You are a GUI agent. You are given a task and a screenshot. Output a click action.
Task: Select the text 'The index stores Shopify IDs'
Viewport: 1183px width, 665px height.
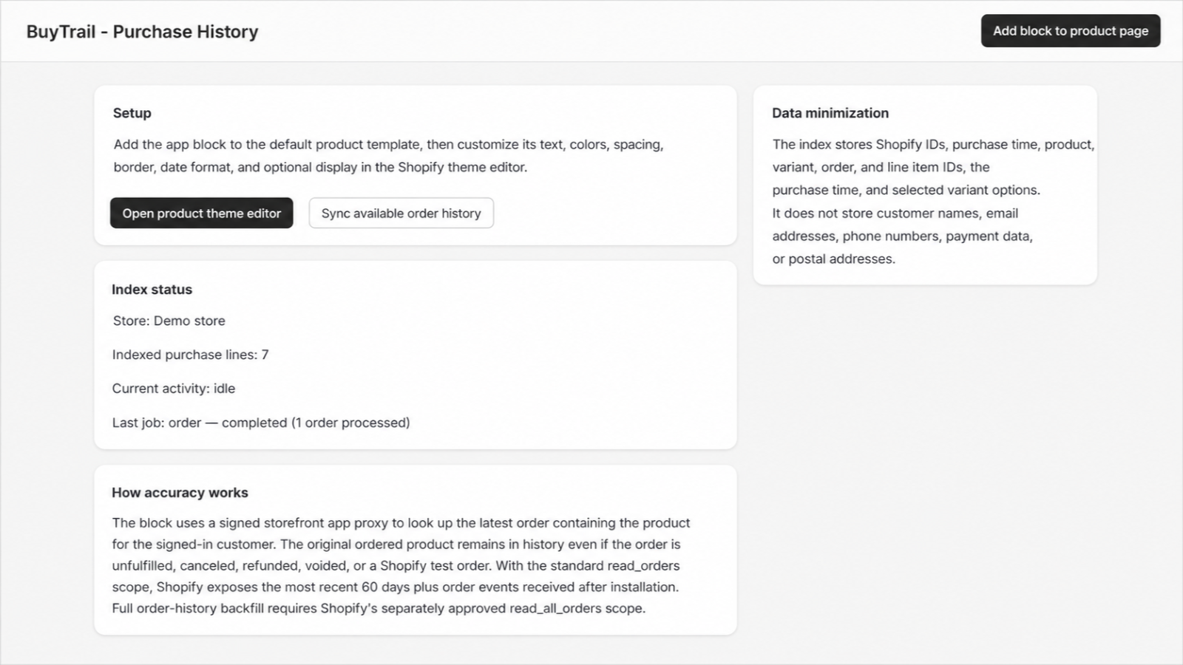click(858, 144)
